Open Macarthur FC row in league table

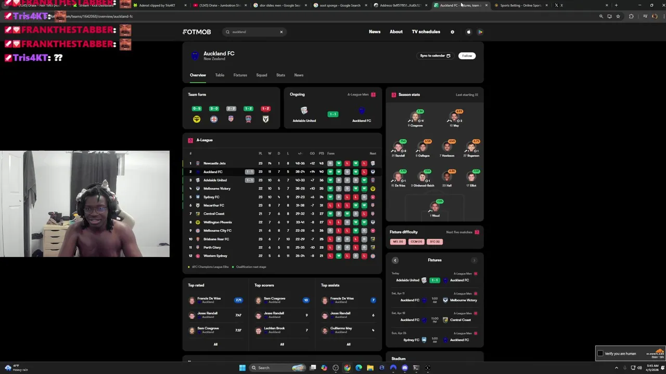point(281,205)
